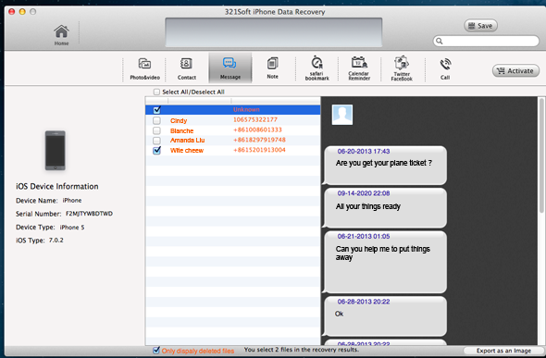Click the Save button
This screenshot has height=358, width=546.
480,26
